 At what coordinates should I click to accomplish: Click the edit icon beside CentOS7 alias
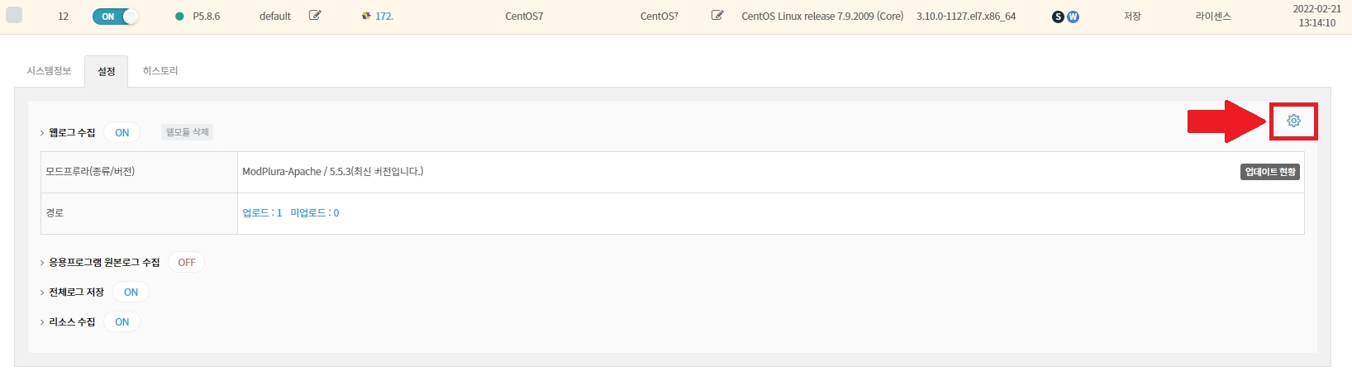[717, 16]
